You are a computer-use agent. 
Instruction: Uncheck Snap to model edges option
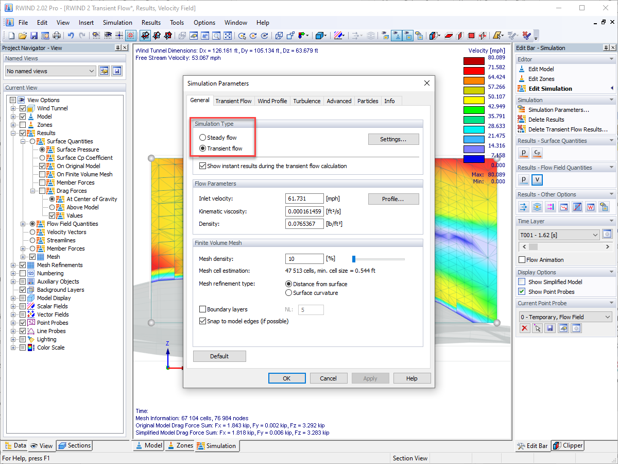[x=203, y=321]
